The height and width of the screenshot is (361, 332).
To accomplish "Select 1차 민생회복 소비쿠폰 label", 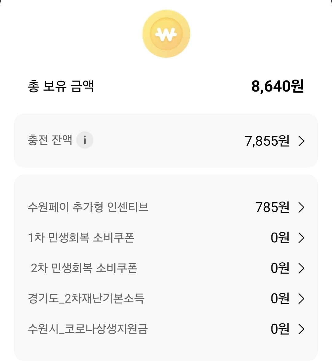I will pyautogui.click(x=81, y=237).
